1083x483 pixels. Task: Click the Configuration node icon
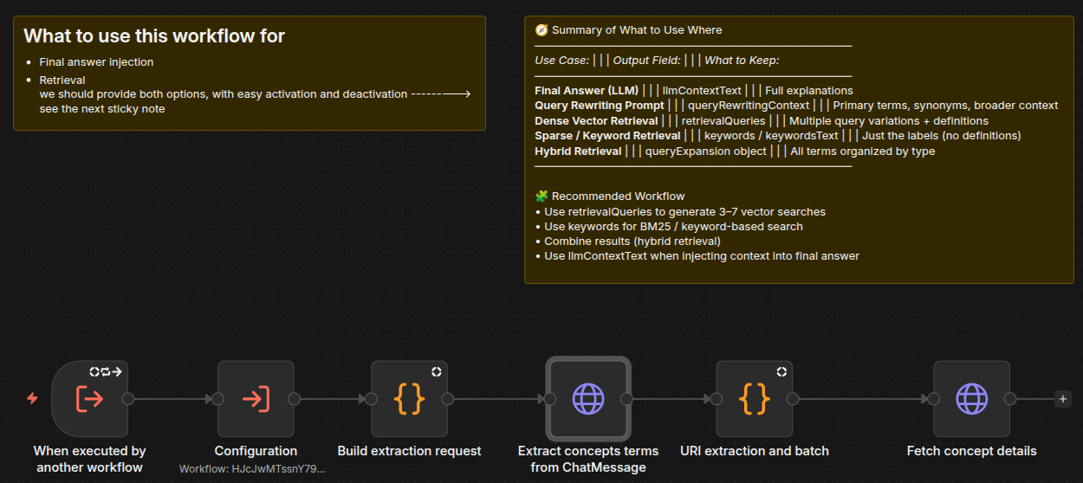[x=256, y=399]
